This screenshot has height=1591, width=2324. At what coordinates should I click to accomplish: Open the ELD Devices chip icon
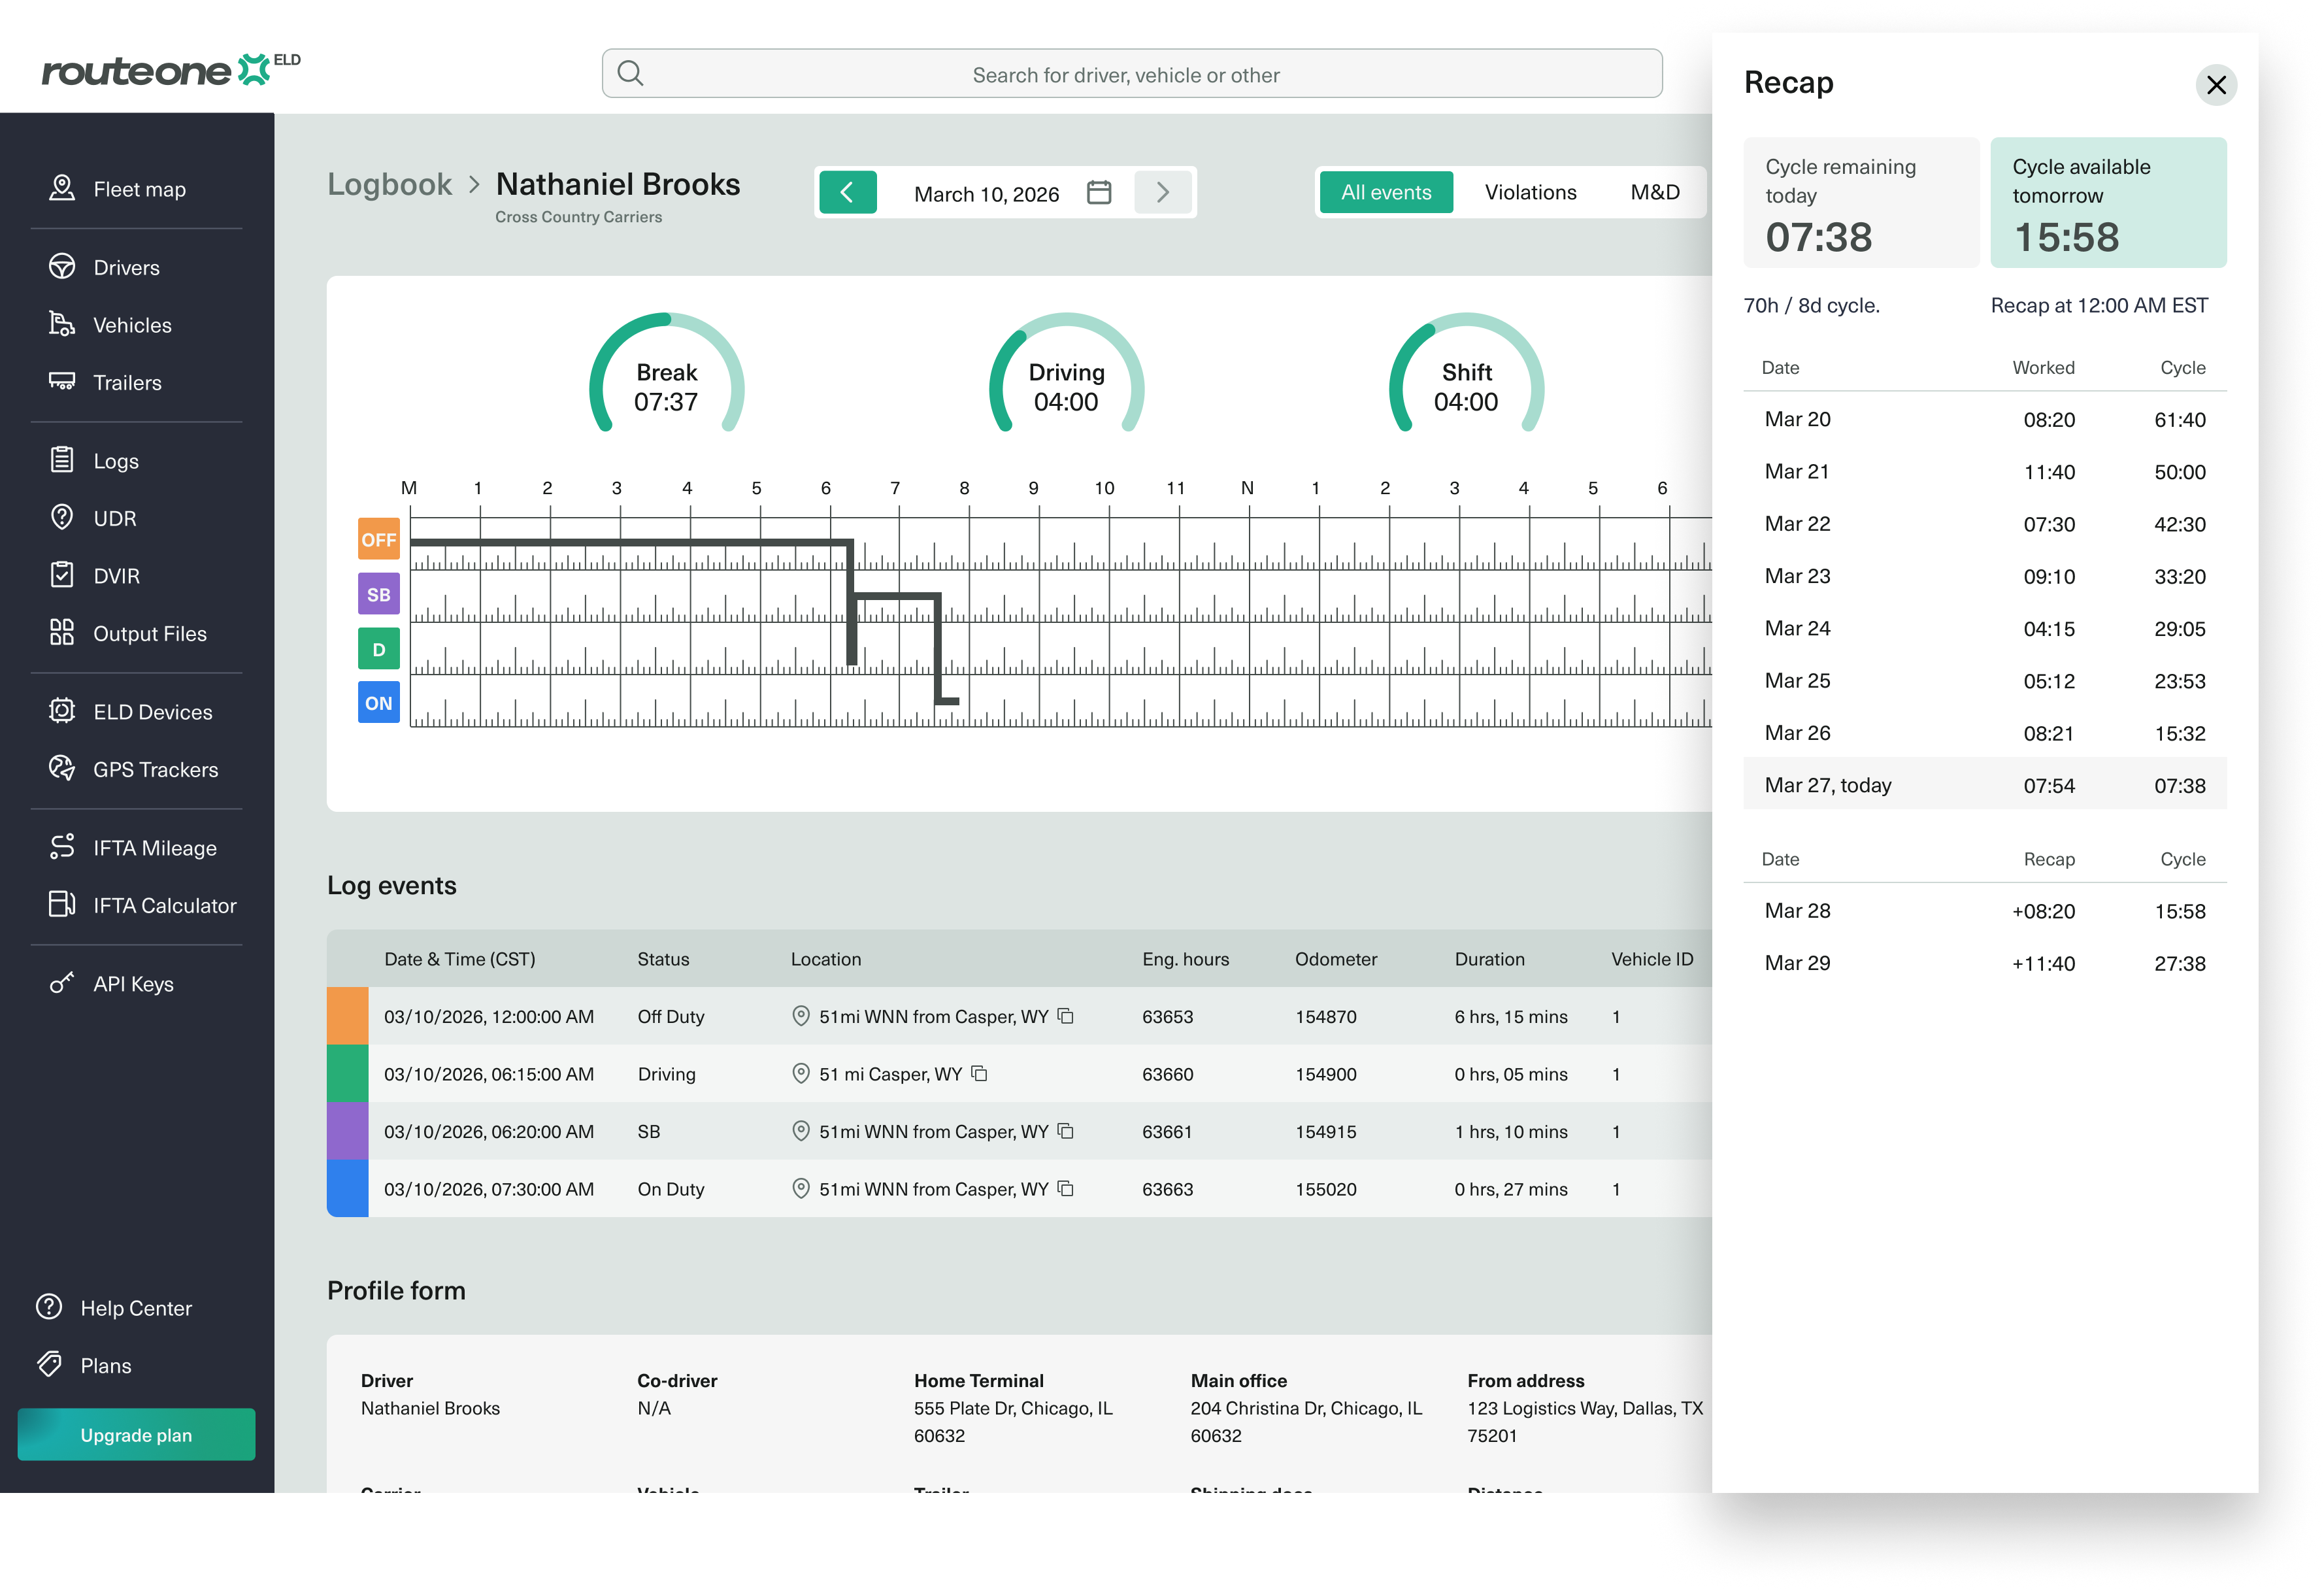62,711
